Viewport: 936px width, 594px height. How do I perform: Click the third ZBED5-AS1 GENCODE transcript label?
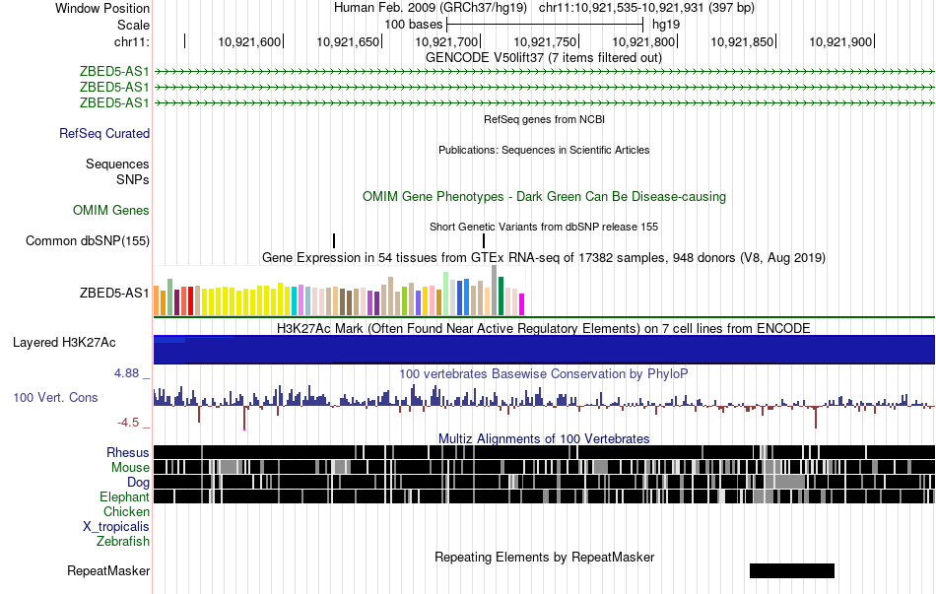tap(114, 102)
